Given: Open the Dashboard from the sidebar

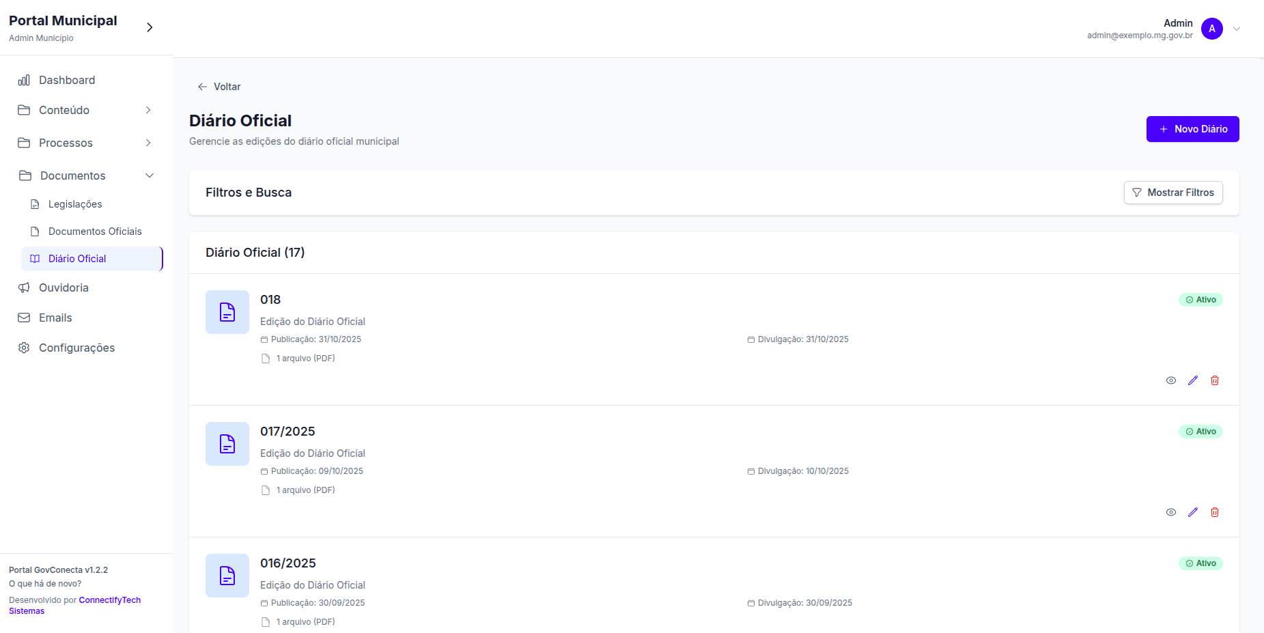Looking at the screenshot, I should [66, 80].
